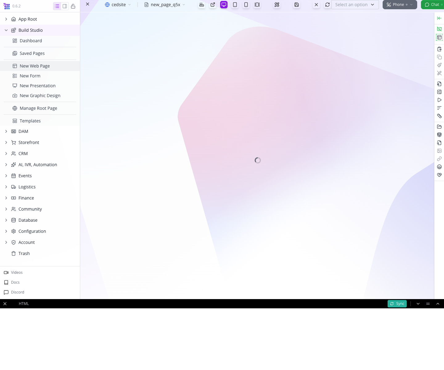Select New Form
The height and width of the screenshot is (370, 444).
click(x=40, y=76)
